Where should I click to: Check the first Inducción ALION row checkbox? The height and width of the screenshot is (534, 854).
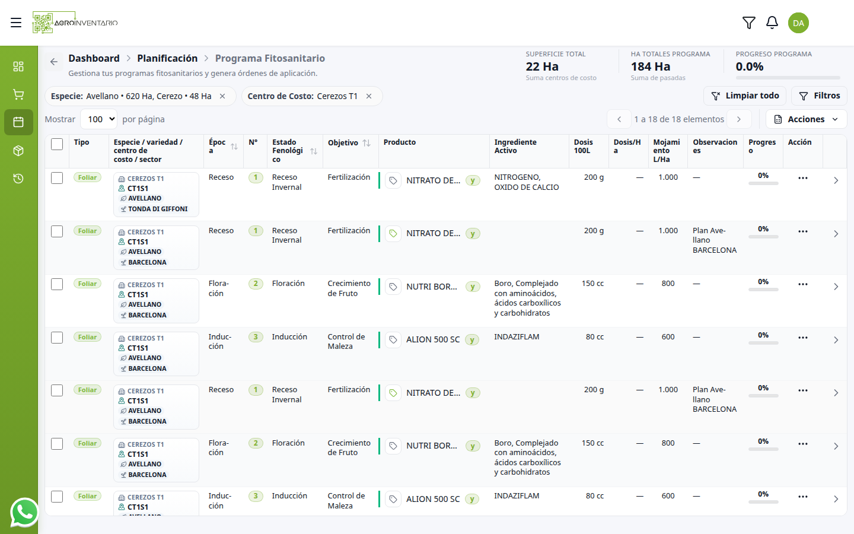coord(57,338)
